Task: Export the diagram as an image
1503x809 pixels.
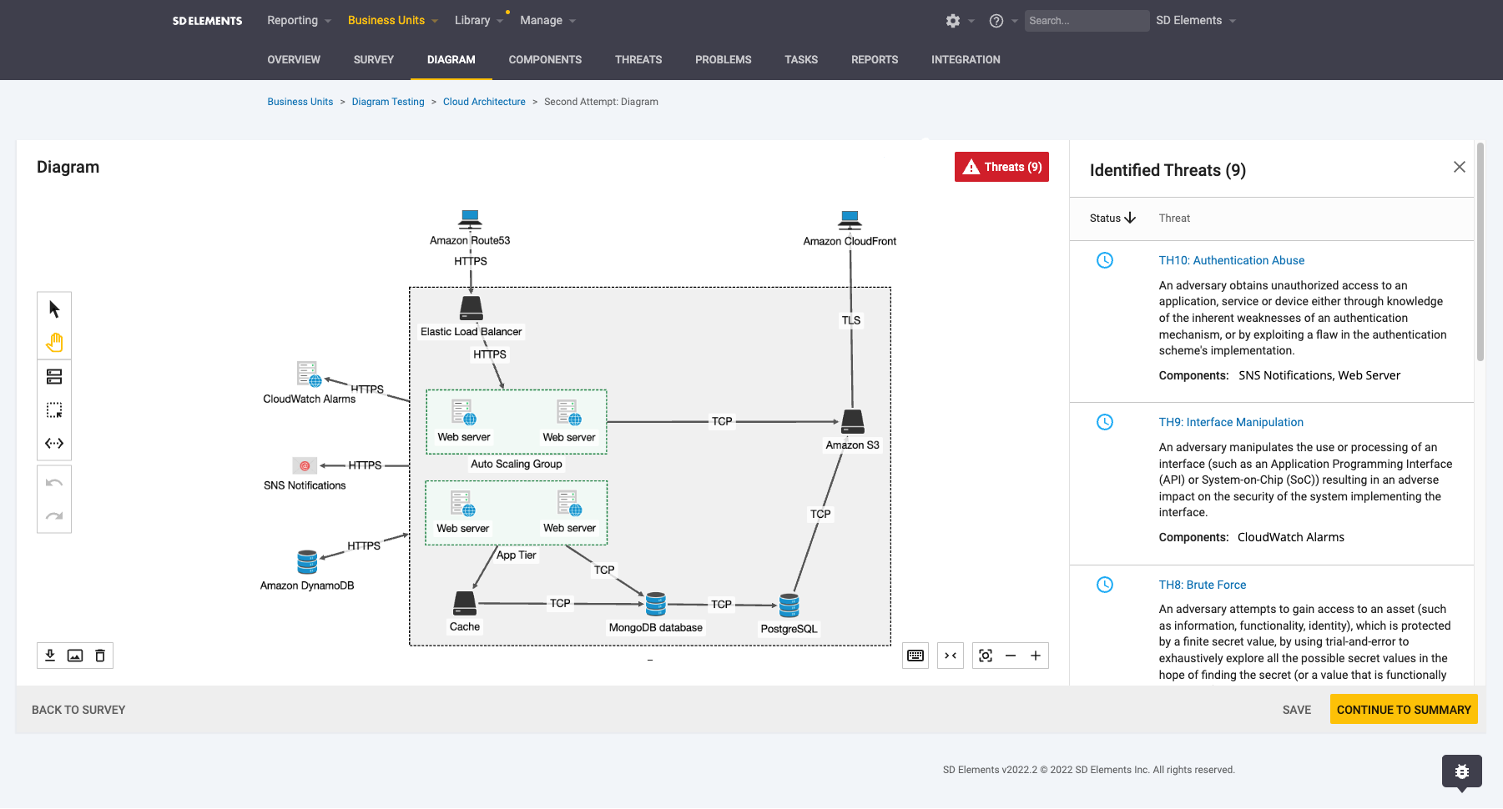Action: click(x=75, y=656)
